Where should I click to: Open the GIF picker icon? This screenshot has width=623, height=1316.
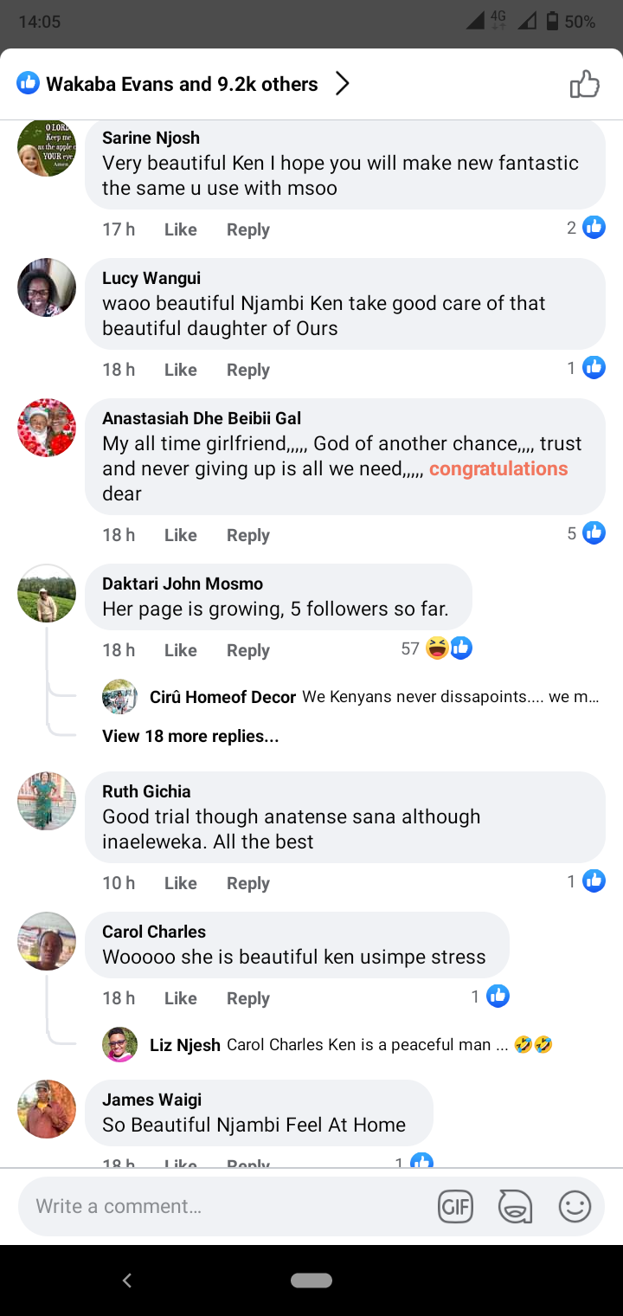point(455,1206)
